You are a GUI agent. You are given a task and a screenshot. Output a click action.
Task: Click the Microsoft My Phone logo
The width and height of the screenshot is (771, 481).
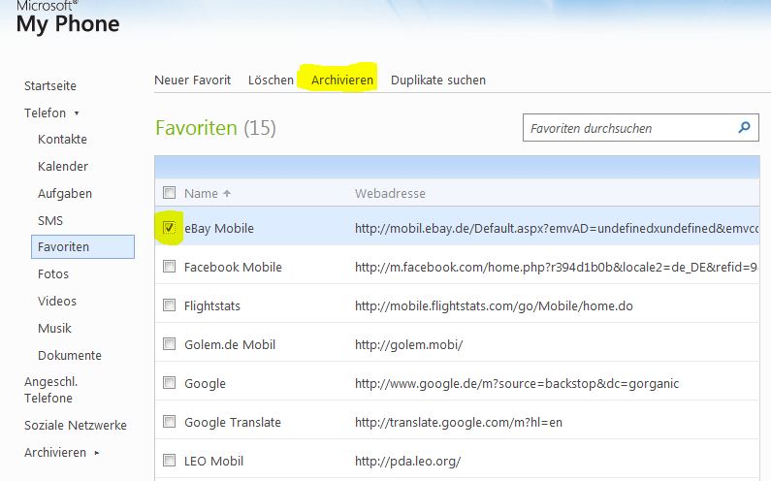(67, 17)
